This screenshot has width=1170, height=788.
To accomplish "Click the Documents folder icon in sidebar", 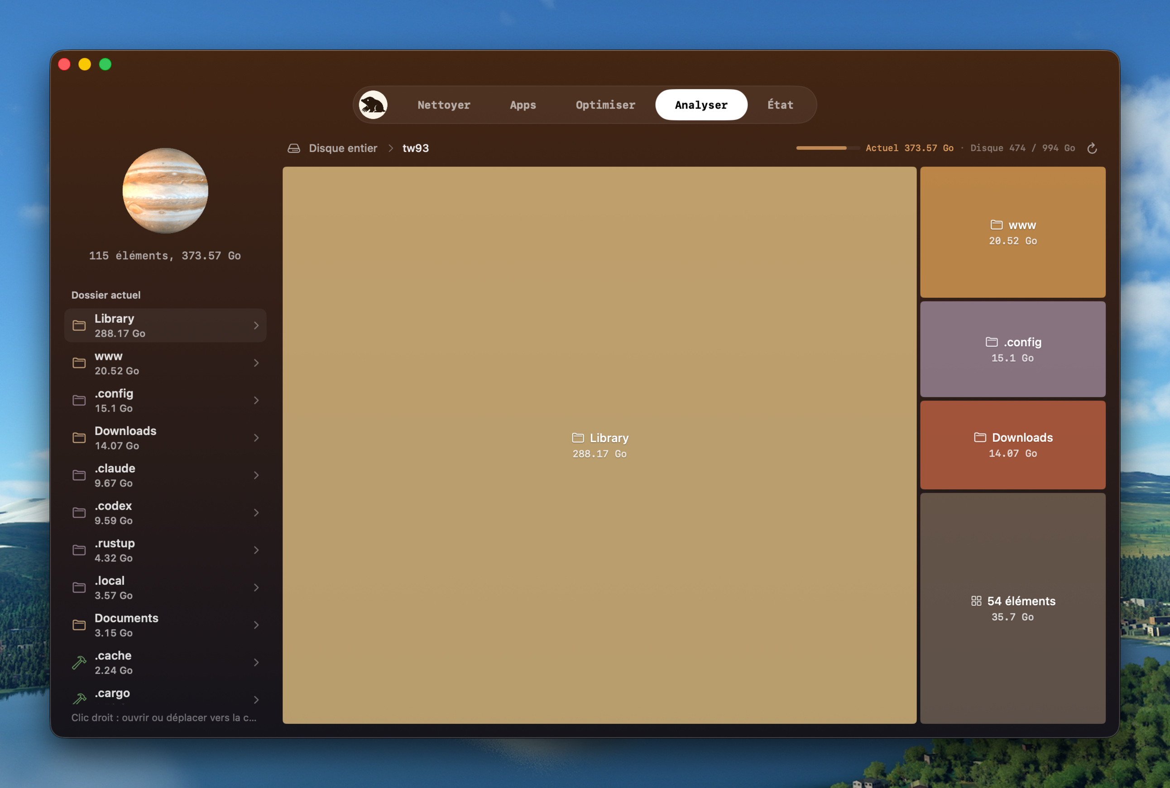I will click(x=79, y=625).
